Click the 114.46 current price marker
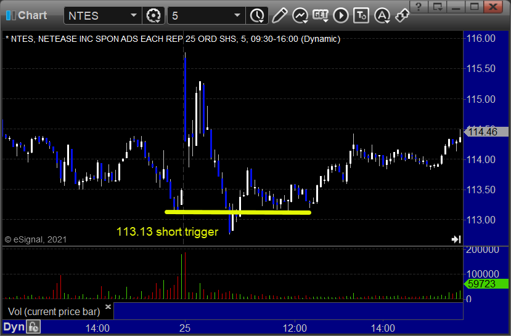Viewport: 511px width, 336px height. tap(486, 132)
